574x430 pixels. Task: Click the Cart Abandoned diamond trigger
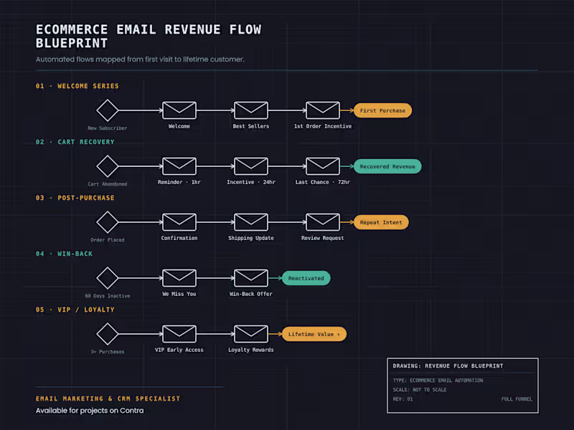coord(107,166)
